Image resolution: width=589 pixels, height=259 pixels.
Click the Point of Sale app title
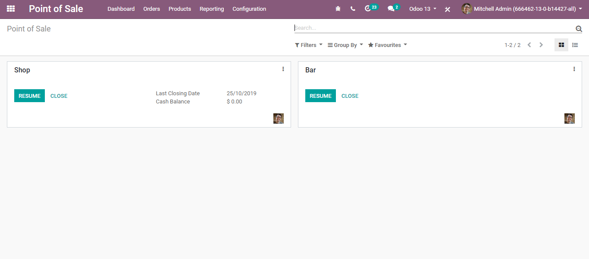click(56, 9)
